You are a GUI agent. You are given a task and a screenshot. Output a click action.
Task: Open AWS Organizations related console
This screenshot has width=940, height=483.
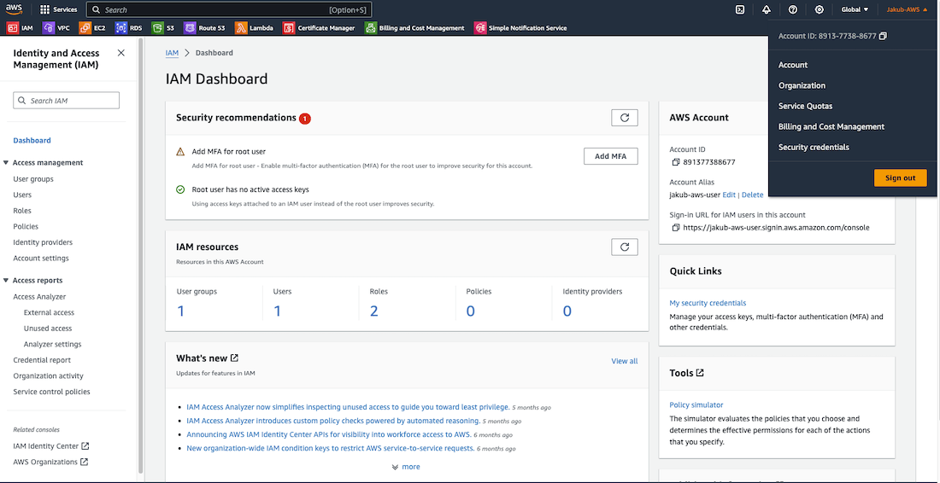pyautogui.click(x=50, y=462)
